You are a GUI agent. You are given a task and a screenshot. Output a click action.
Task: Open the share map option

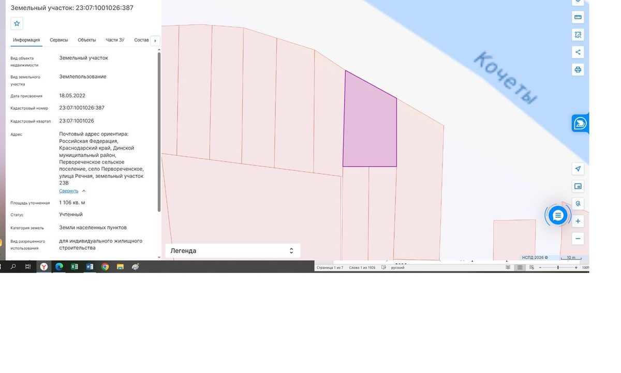click(578, 52)
